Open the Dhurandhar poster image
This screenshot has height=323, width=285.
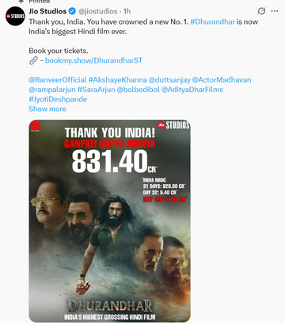109,221
